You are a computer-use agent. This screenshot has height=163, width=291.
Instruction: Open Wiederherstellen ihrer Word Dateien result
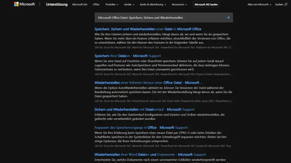click(x=150, y=155)
